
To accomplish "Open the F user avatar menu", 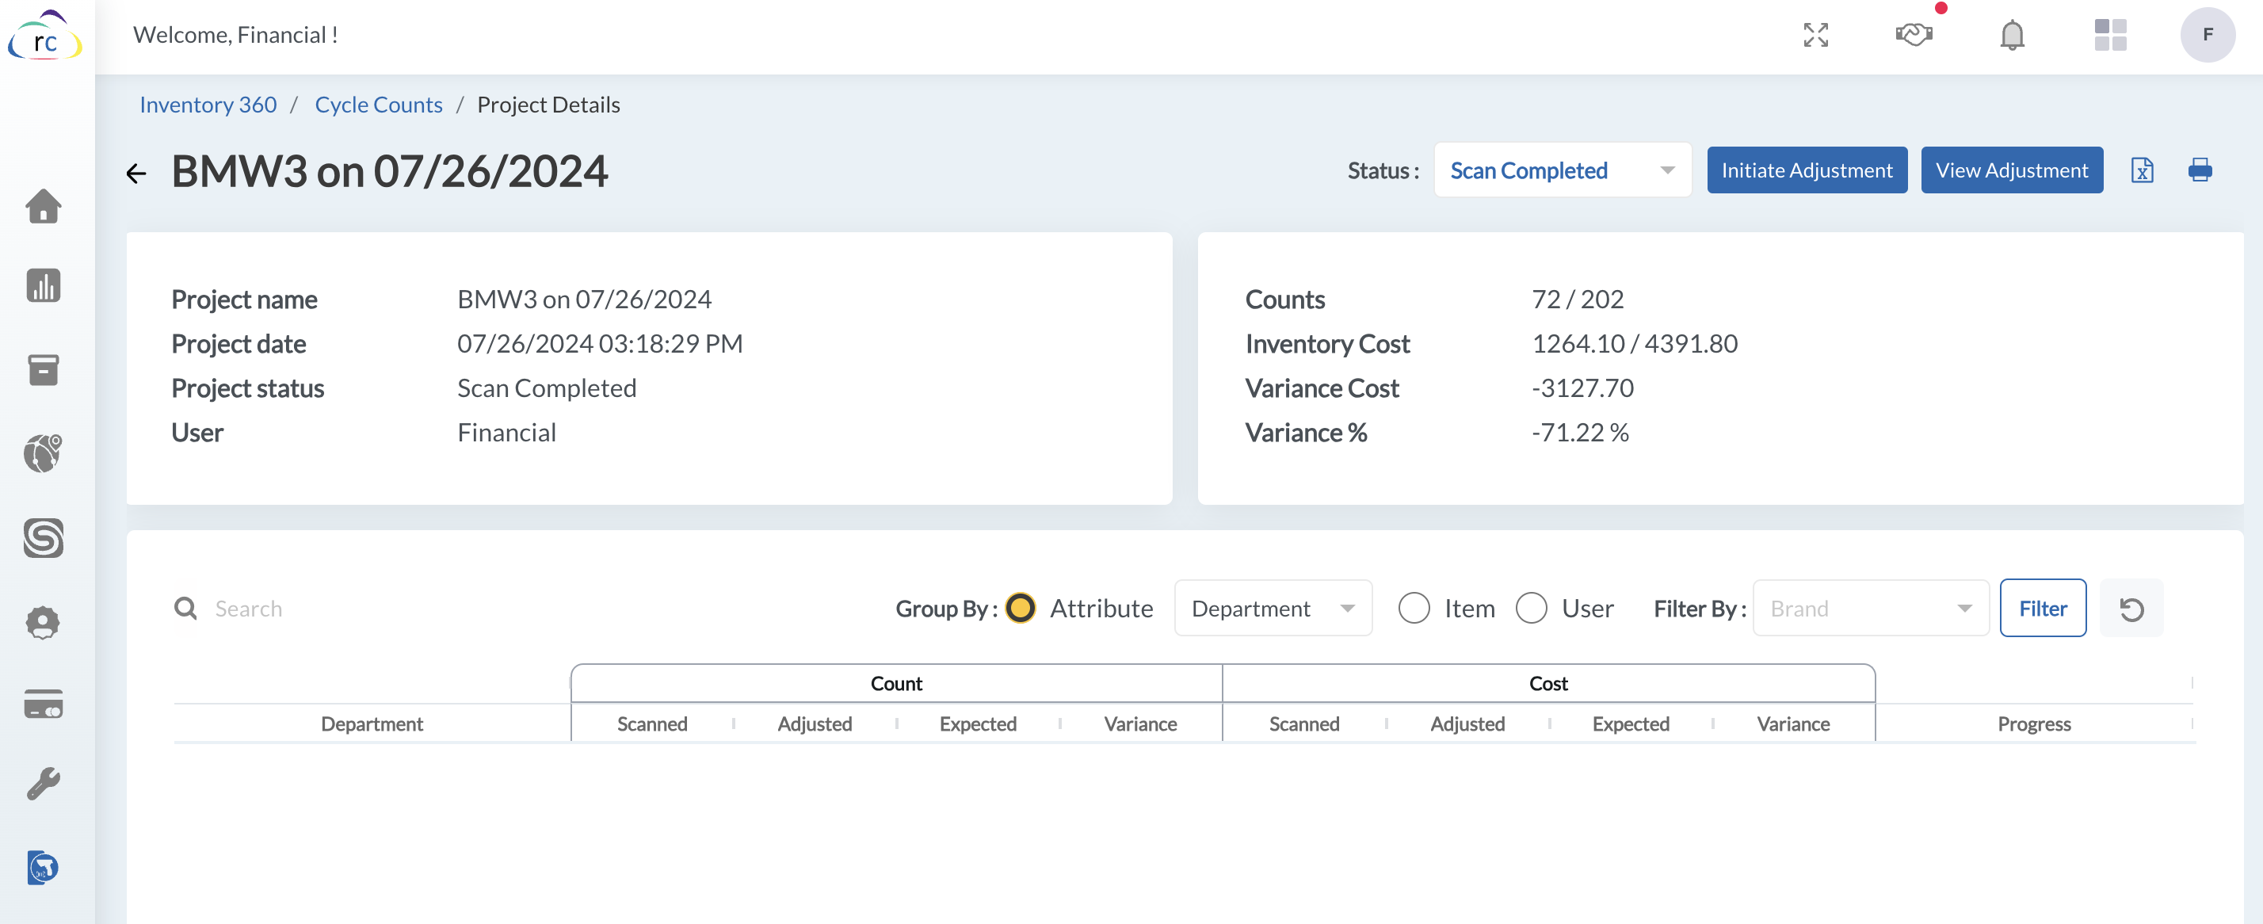I will pyautogui.click(x=2208, y=35).
